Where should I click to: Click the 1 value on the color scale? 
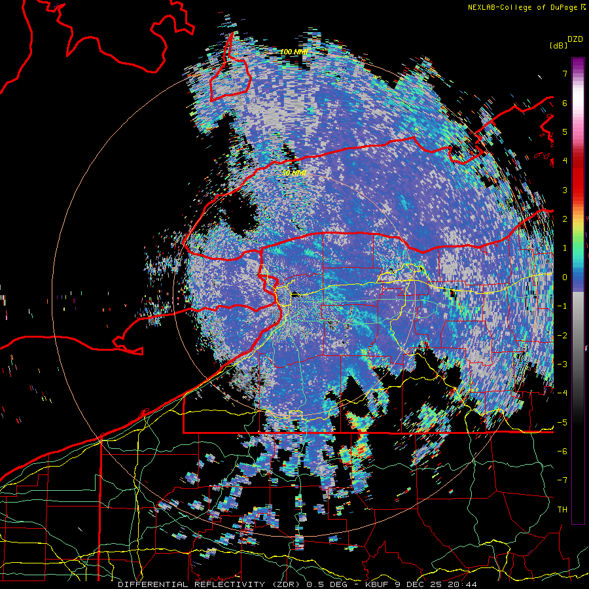[565, 248]
